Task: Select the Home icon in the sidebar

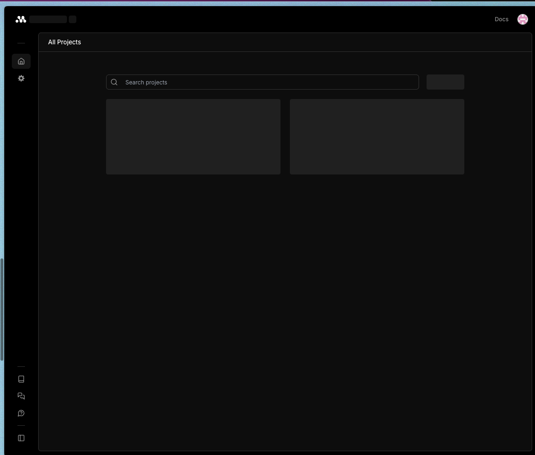Action: [21, 61]
